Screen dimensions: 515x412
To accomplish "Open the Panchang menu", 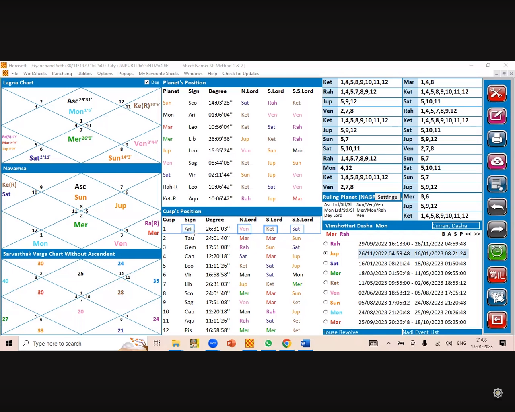I will [x=62, y=74].
